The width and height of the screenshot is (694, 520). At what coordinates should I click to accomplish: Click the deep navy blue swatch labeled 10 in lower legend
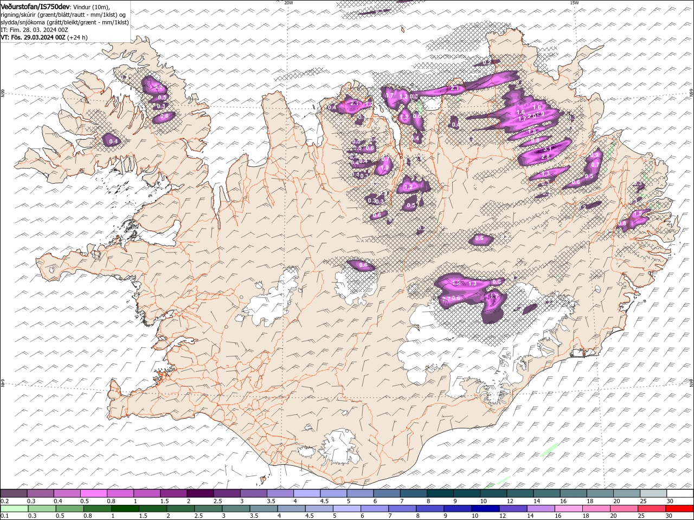tap(485, 509)
